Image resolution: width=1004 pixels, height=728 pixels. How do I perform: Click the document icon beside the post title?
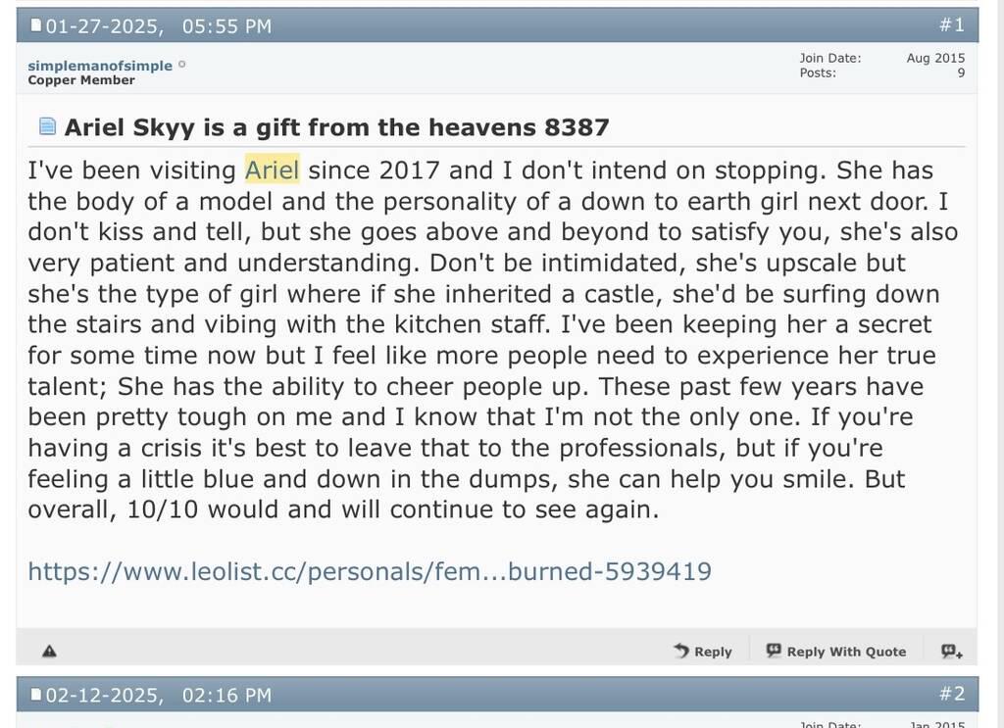click(x=46, y=127)
